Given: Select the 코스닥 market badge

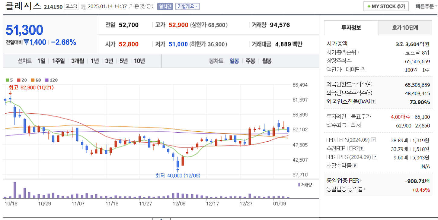Looking at the screenshot, I should 71,6.
